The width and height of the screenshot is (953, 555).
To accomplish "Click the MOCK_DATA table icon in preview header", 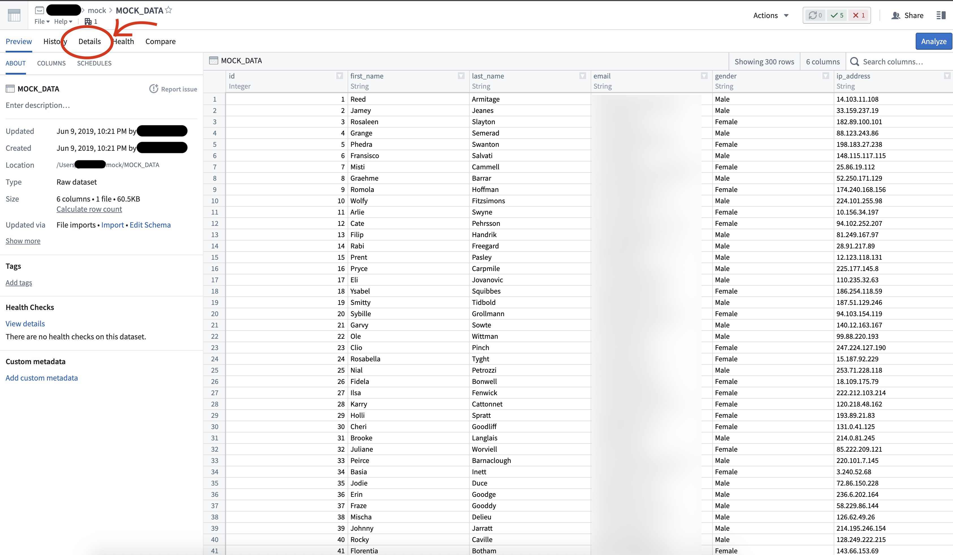I will (214, 60).
